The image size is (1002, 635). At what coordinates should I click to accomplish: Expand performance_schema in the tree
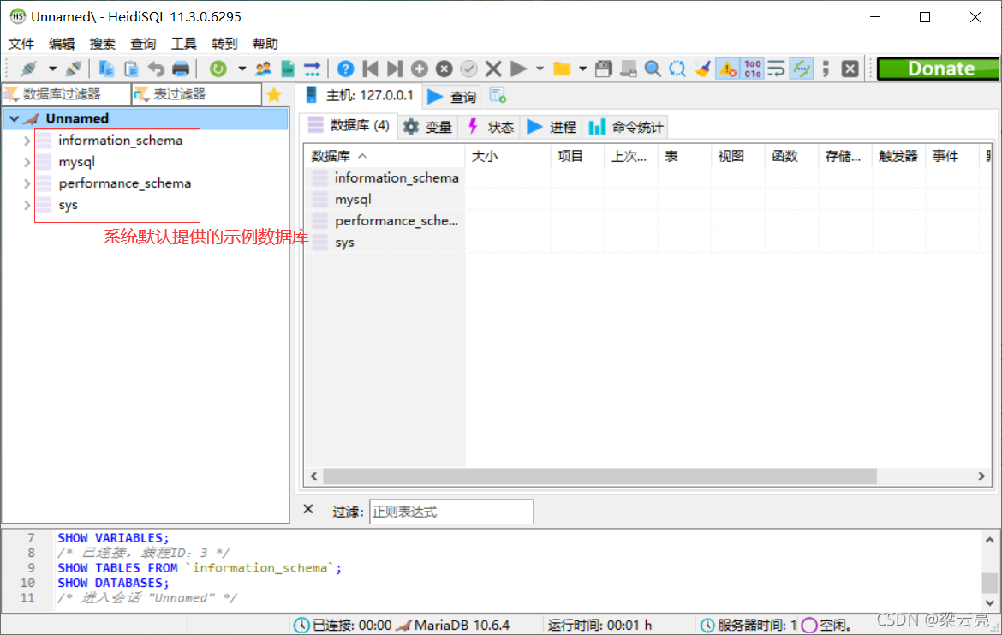27,183
